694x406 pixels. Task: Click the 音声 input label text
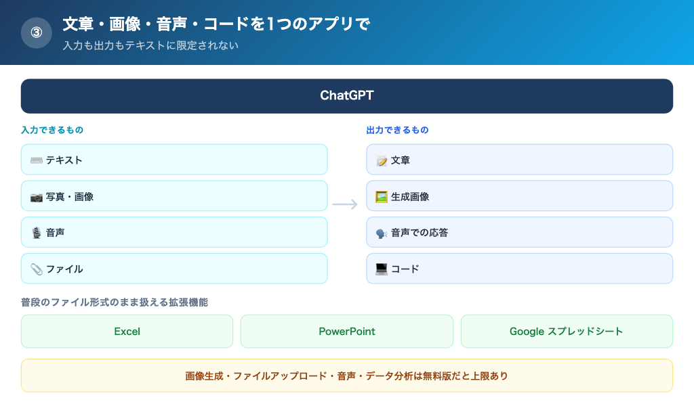pos(56,232)
